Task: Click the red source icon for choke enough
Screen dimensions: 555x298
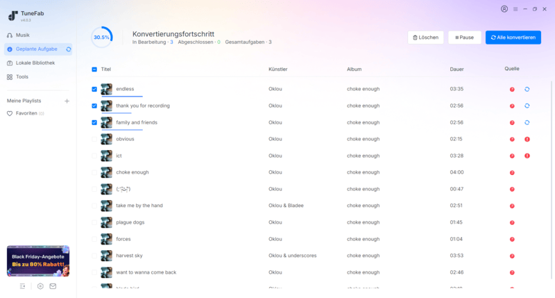Action: (x=512, y=172)
